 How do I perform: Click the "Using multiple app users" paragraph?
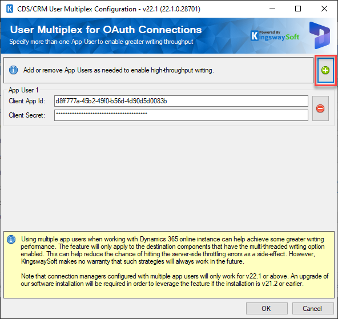pyautogui.click(x=172, y=251)
